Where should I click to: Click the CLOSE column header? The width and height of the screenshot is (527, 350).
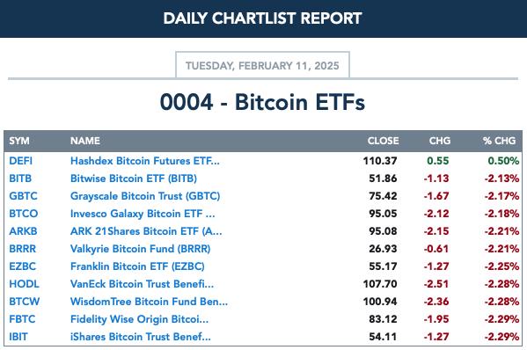coord(383,141)
